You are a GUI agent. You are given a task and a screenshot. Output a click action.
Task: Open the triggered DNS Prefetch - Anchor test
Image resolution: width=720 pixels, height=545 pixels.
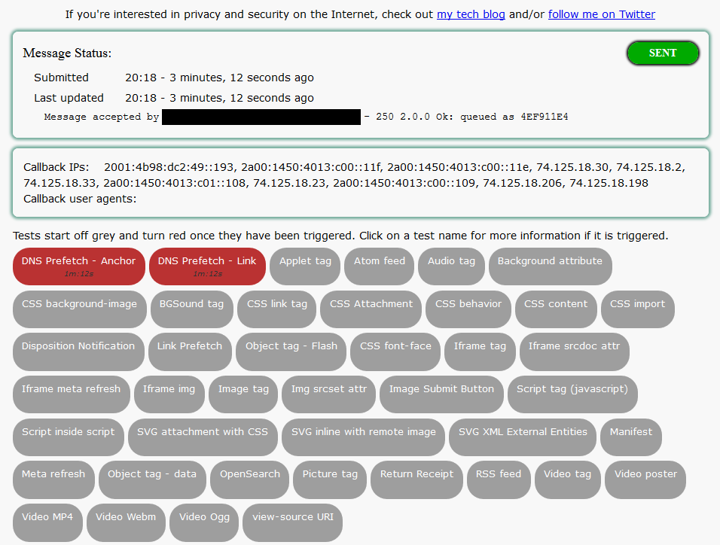tap(78, 266)
